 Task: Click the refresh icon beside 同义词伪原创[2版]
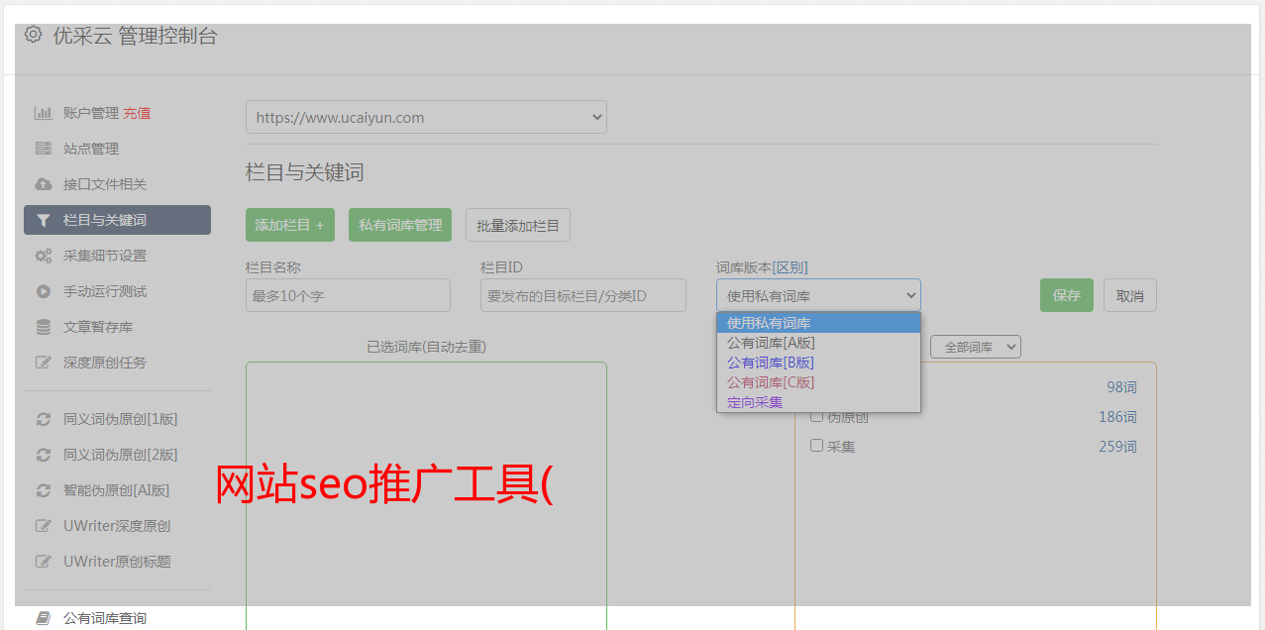[44, 455]
